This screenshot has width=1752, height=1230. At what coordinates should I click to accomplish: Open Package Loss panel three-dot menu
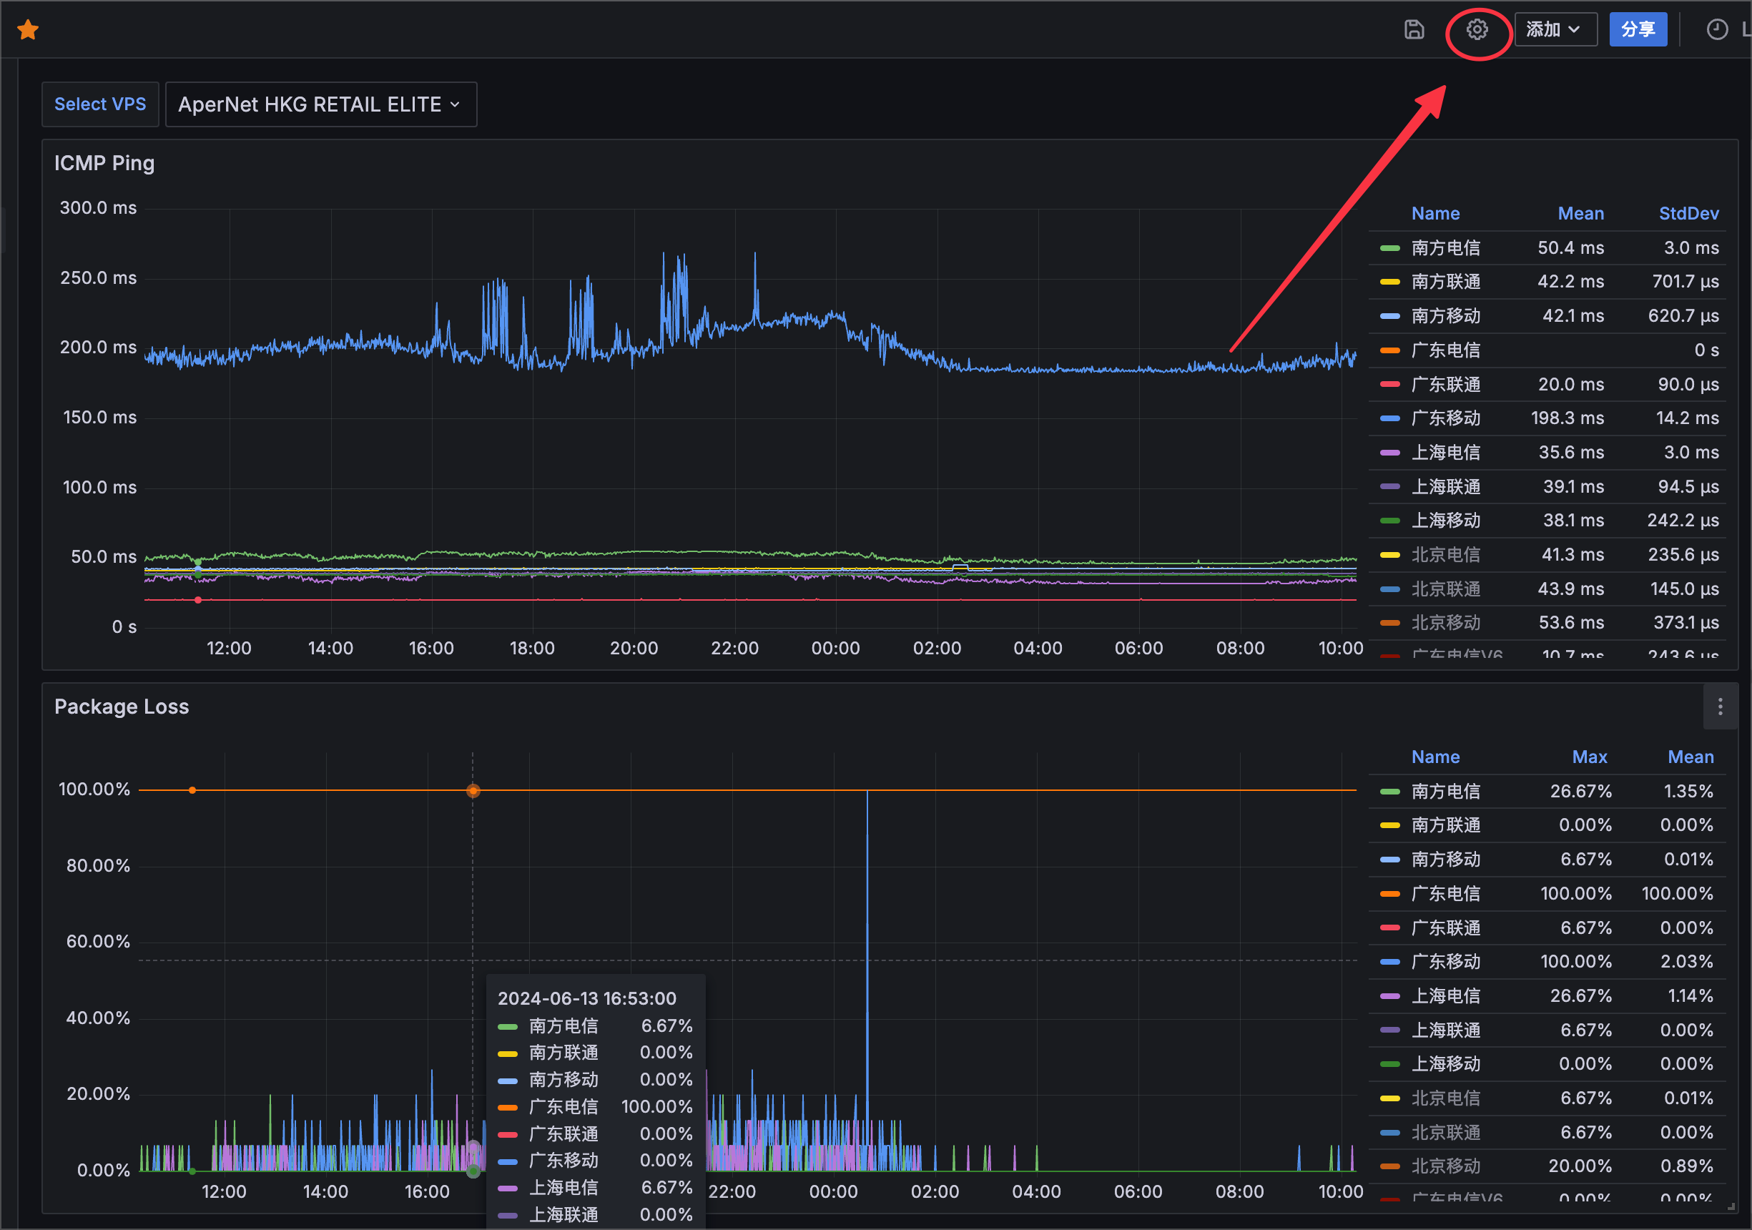(x=1720, y=707)
